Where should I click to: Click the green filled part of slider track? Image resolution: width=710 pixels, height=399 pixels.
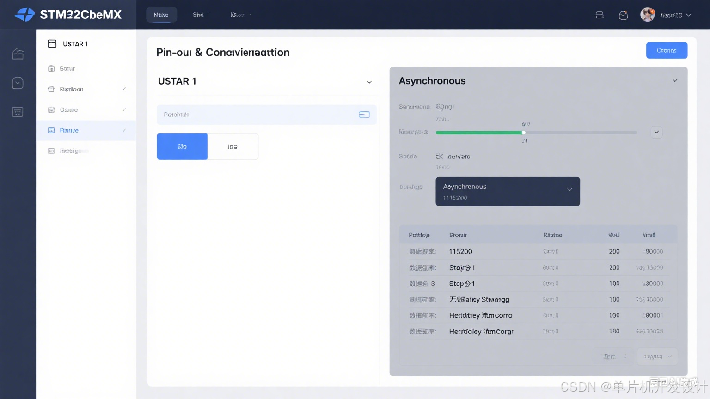pos(478,133)
